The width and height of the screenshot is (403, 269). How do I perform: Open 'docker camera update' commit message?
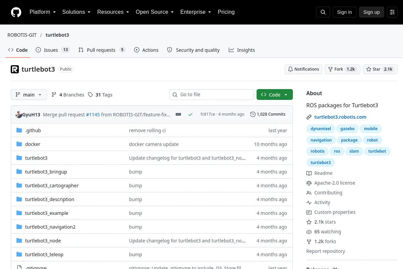(154, 144)
